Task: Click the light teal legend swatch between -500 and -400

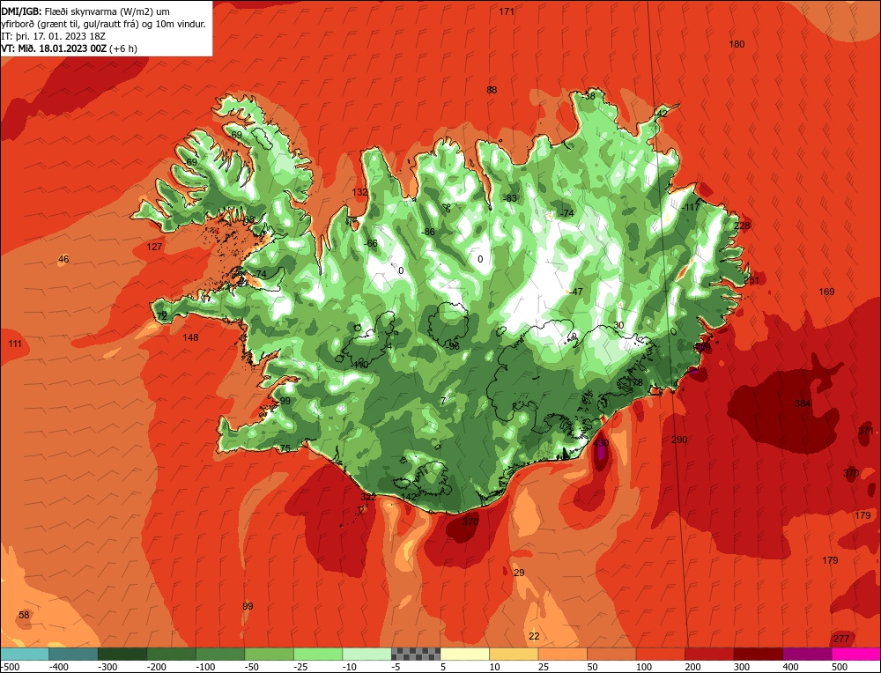Action: tap(25, 654)
